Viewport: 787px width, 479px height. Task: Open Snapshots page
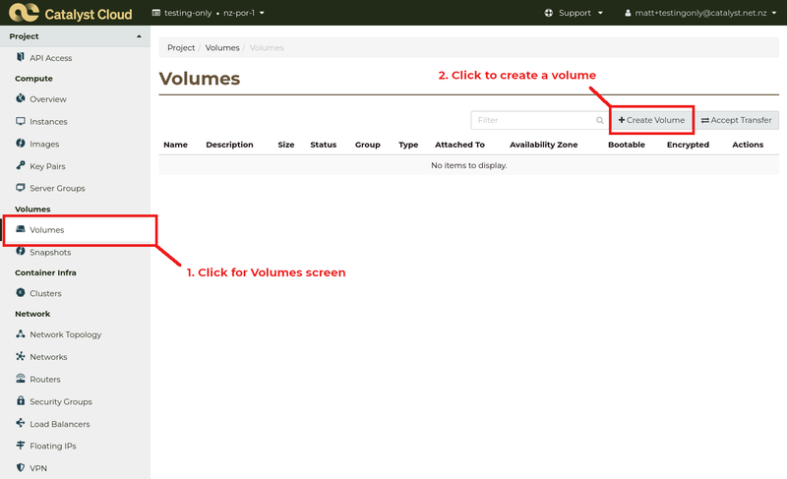(50, 253)
